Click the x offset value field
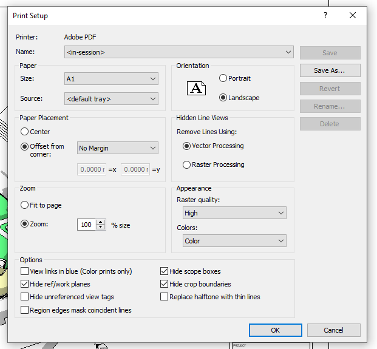377x349 pixels. (92, 169)
